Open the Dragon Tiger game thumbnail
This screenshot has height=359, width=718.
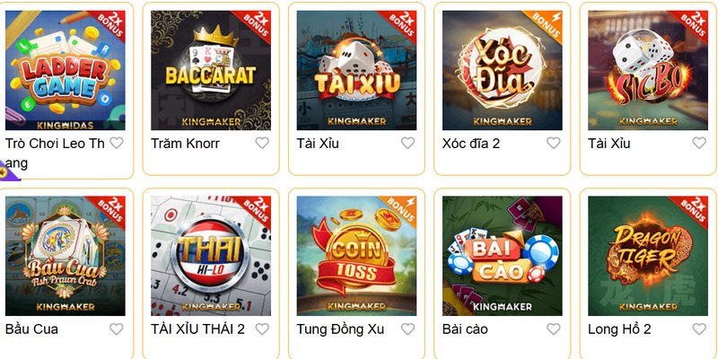[647, 256]
